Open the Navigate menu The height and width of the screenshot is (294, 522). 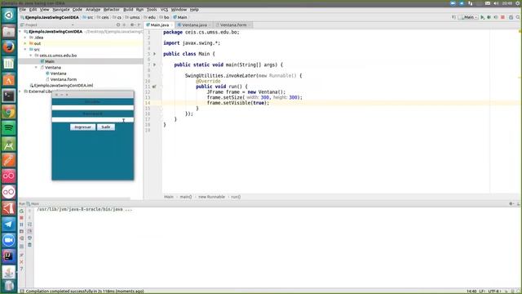coord(61,10)
